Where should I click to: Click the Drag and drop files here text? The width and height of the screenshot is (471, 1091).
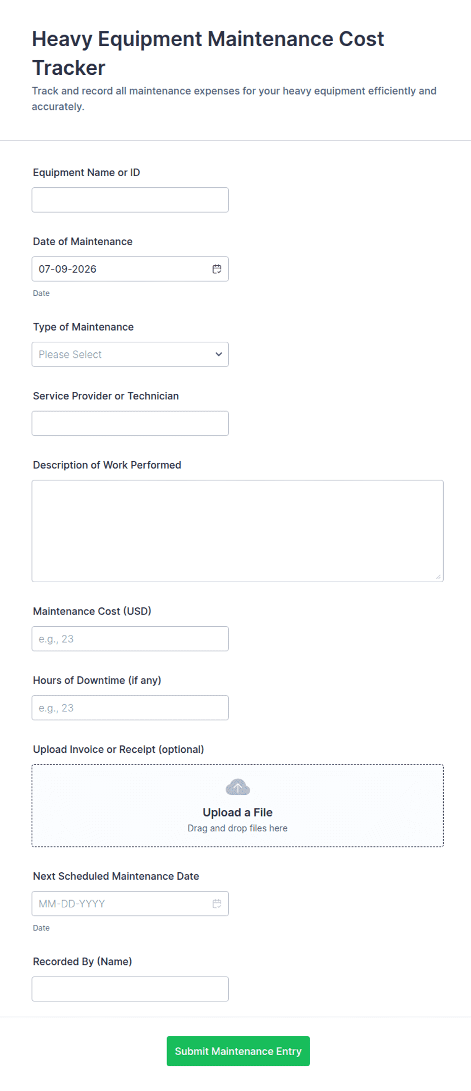pos(238,828)
